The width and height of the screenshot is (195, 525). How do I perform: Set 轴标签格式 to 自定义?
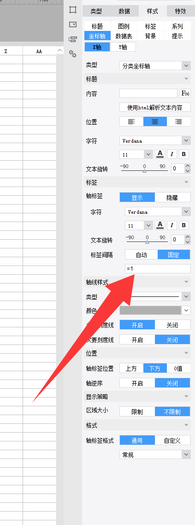tap(173, 441)
